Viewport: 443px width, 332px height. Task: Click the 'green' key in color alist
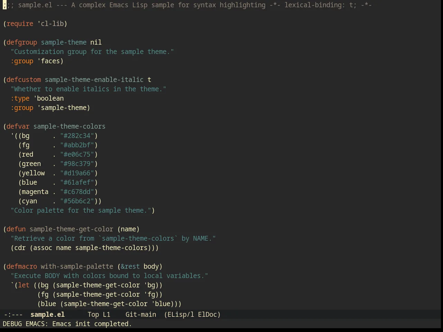point(31,164)
